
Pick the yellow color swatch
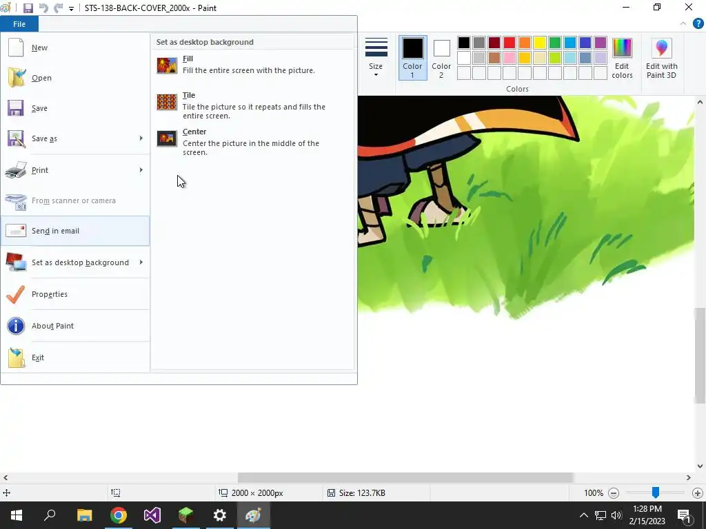pos(539,43)
